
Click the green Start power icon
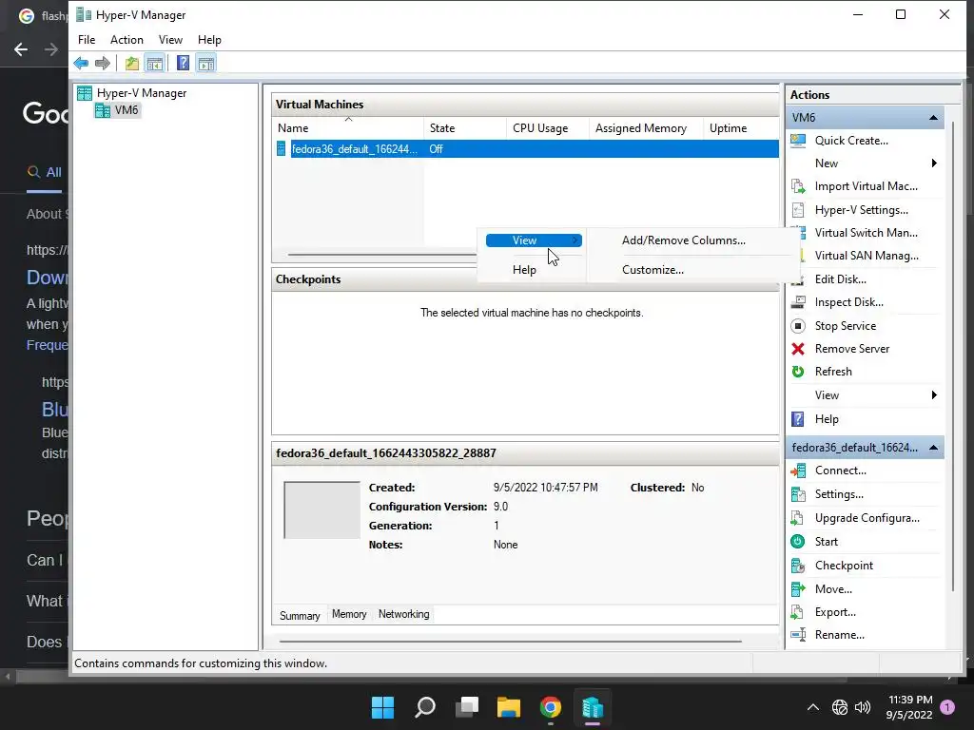(798, 541)
